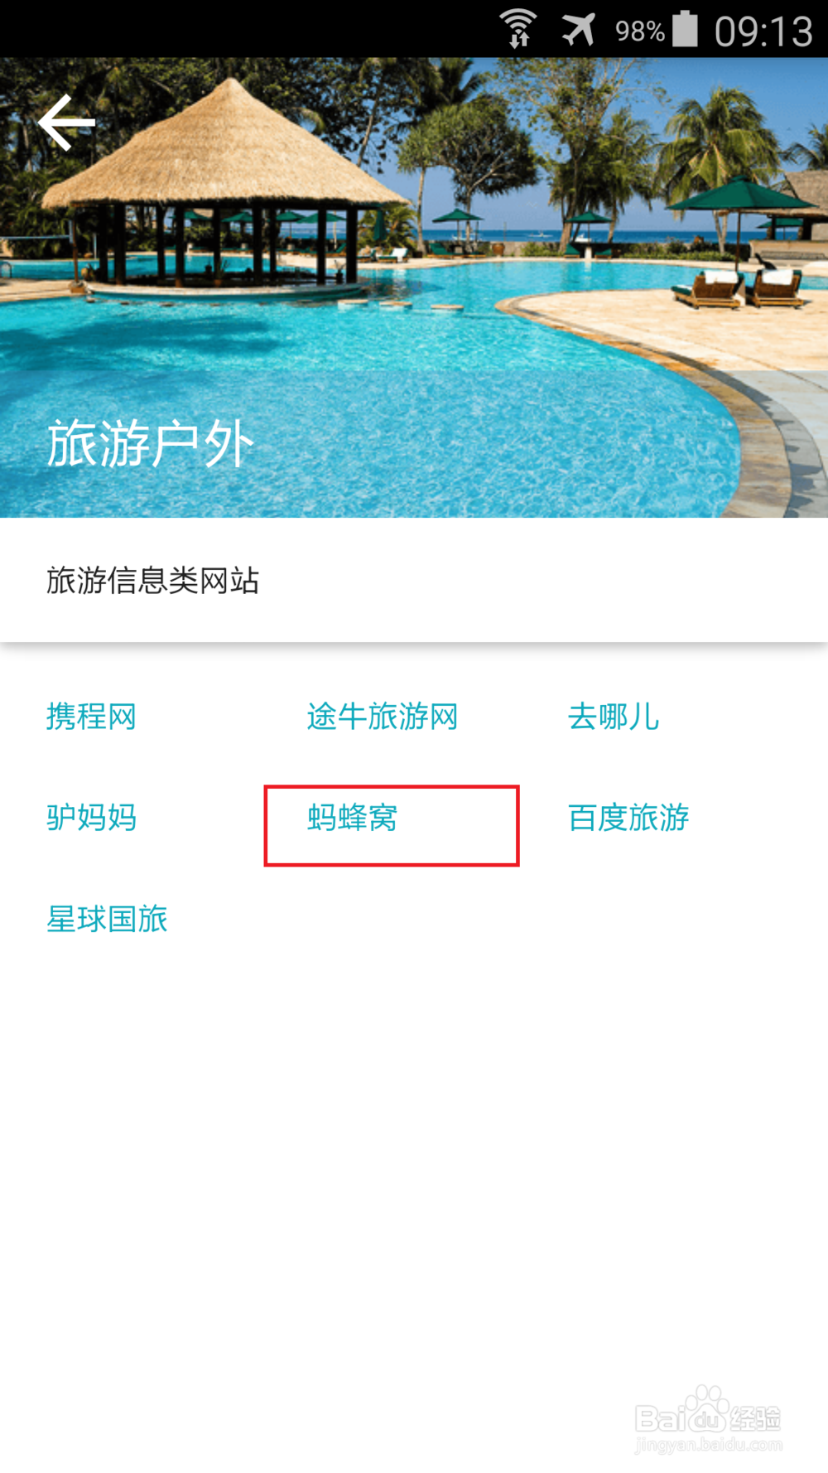Tap the battery icon in status bar
This screenshot has height=1473, width=828.
(x=685, y=29)
